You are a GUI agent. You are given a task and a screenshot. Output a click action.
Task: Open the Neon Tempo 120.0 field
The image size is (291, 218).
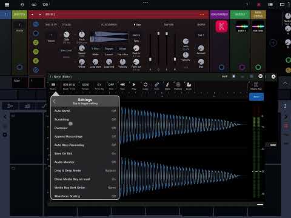(85, 86)
